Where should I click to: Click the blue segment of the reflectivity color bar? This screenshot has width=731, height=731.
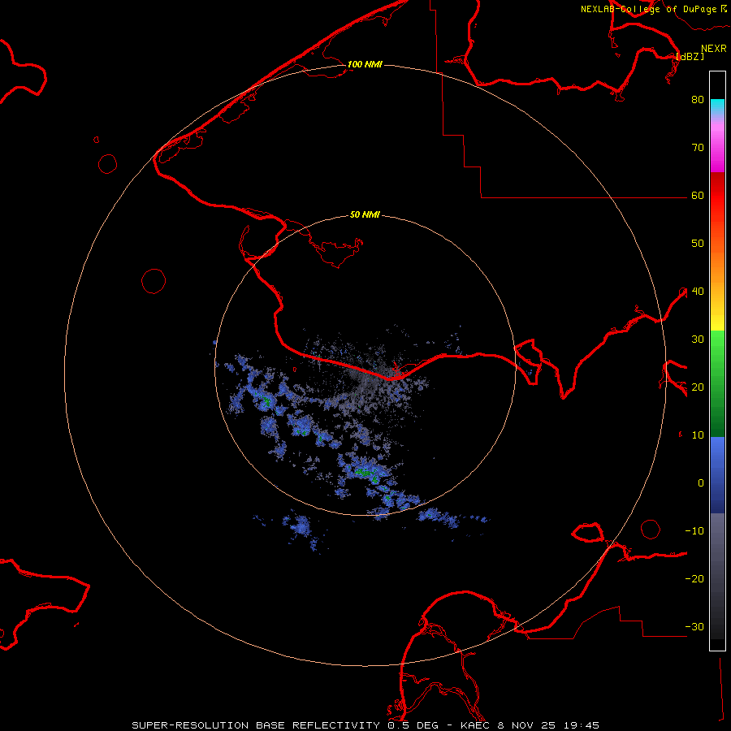tap(717, 474)
